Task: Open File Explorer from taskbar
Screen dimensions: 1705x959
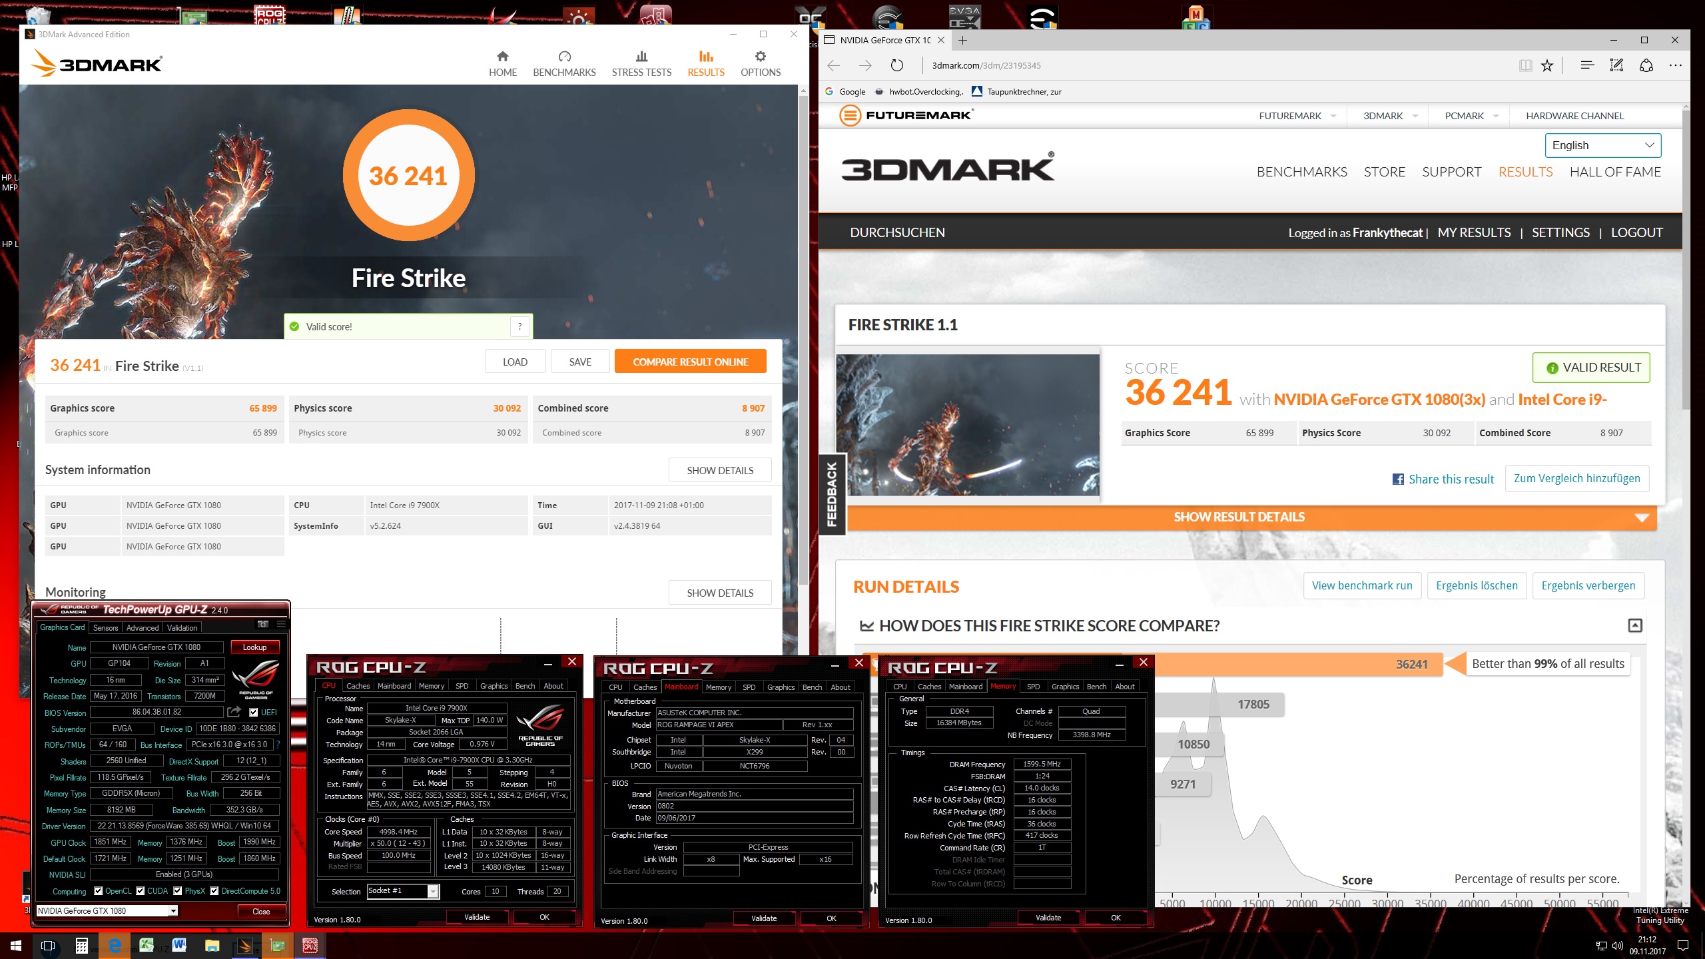Action: click(212, 945)
